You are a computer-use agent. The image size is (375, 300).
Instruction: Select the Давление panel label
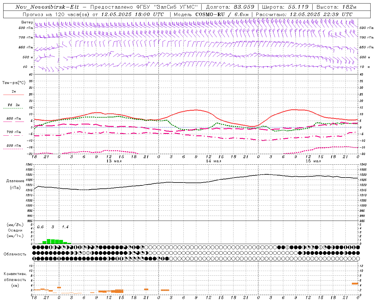pyautogui.click(x=15, y=181)
